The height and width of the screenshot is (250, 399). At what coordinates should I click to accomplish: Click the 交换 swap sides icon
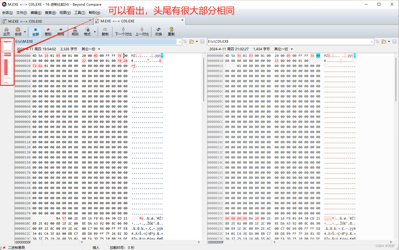tap(158, 32)
